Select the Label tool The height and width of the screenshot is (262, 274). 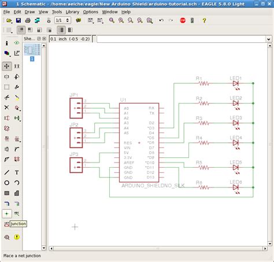17,213
